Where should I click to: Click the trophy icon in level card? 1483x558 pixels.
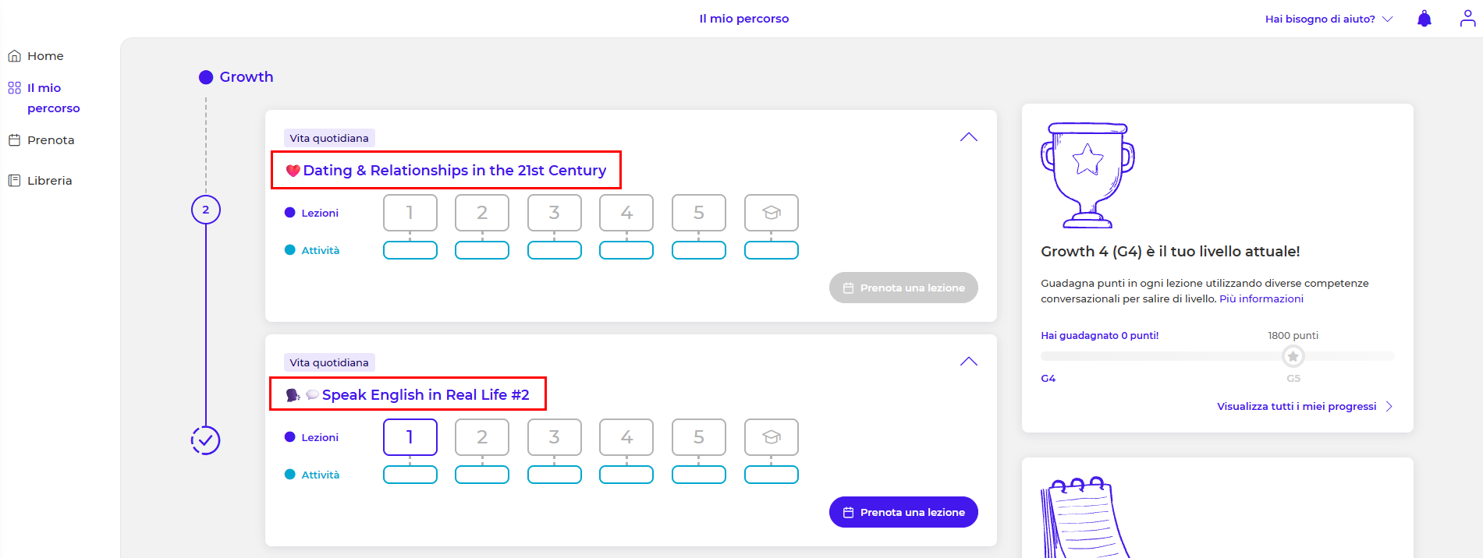pos(1087,175)
